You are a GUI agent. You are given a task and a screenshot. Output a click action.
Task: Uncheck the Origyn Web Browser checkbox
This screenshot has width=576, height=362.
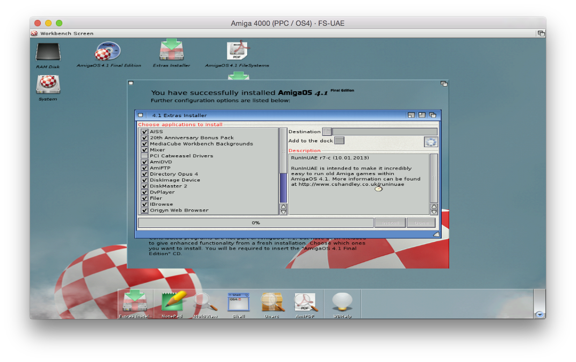[x=145, y=211]
